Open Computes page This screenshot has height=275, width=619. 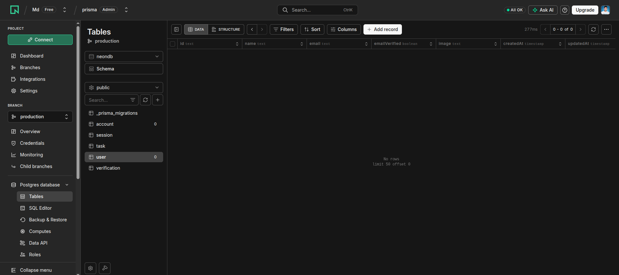pos(45,231)
